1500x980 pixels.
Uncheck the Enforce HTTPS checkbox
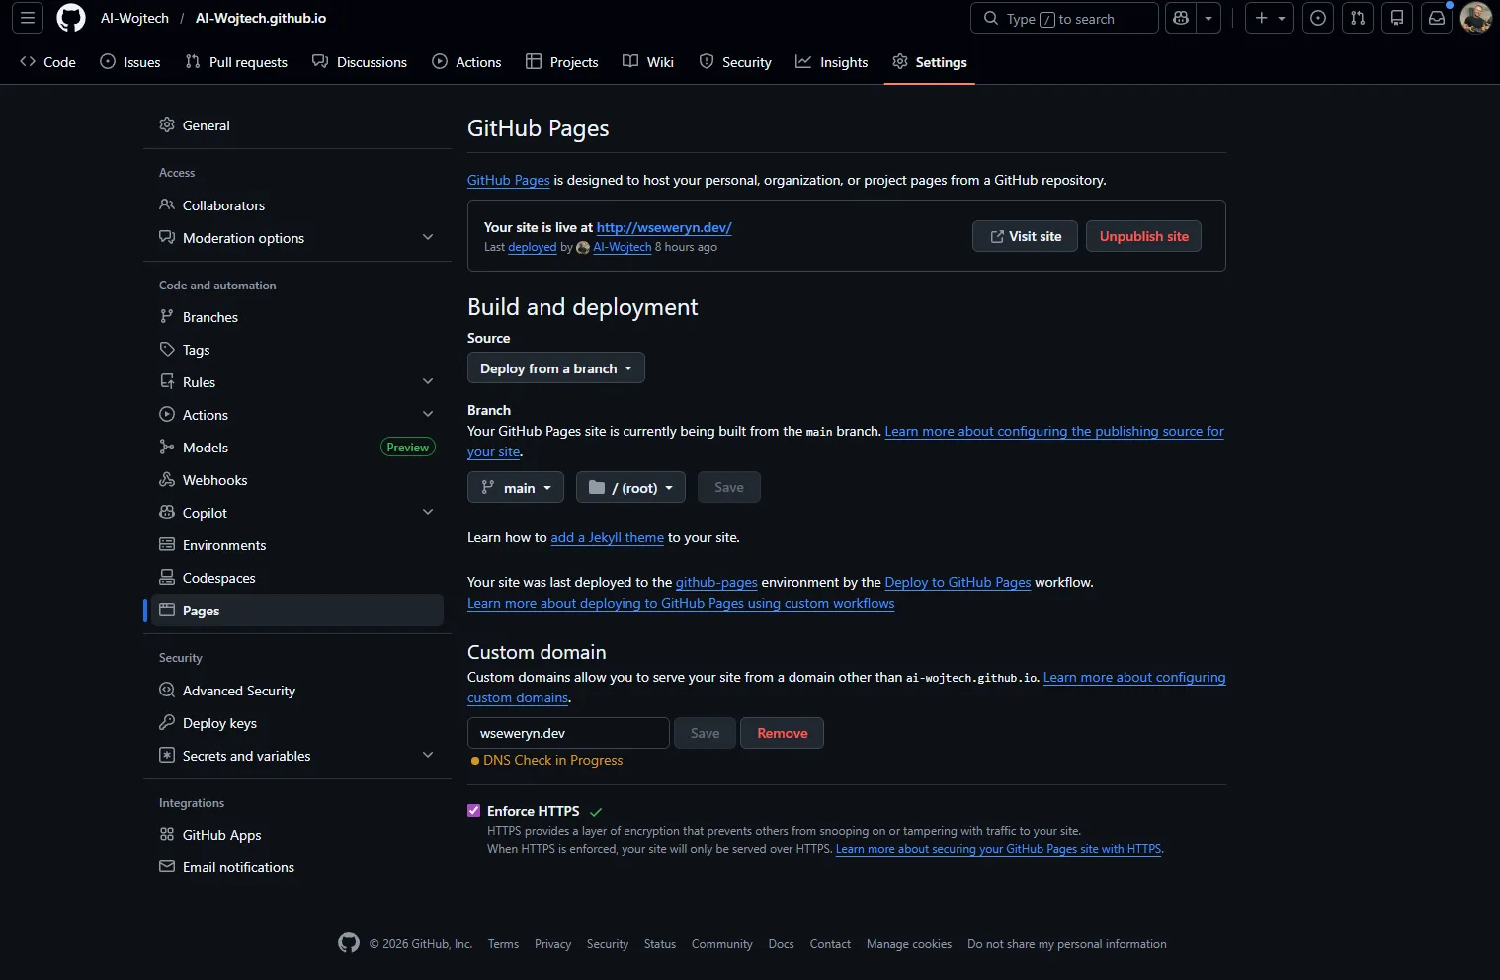point(473,810)
